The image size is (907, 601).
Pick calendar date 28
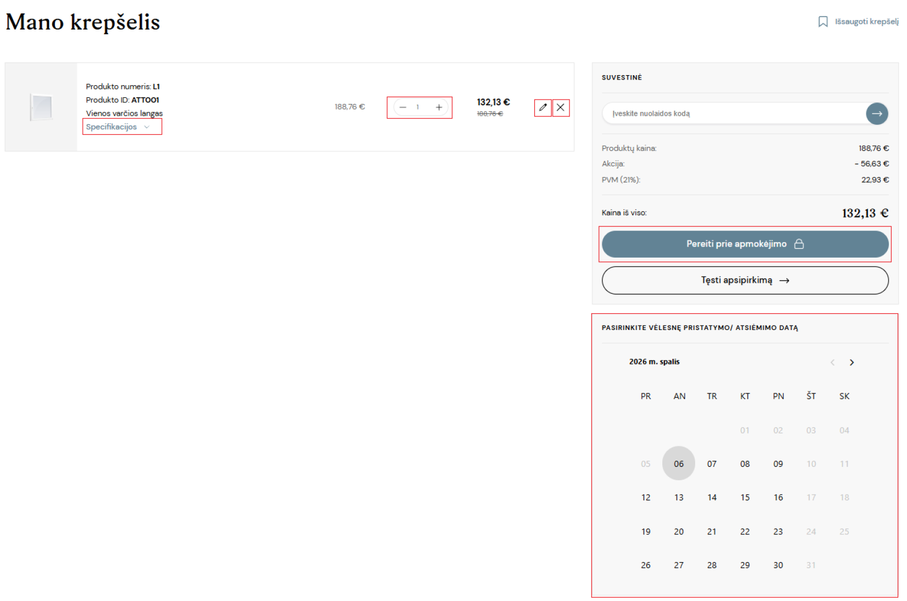coord(712,565)
